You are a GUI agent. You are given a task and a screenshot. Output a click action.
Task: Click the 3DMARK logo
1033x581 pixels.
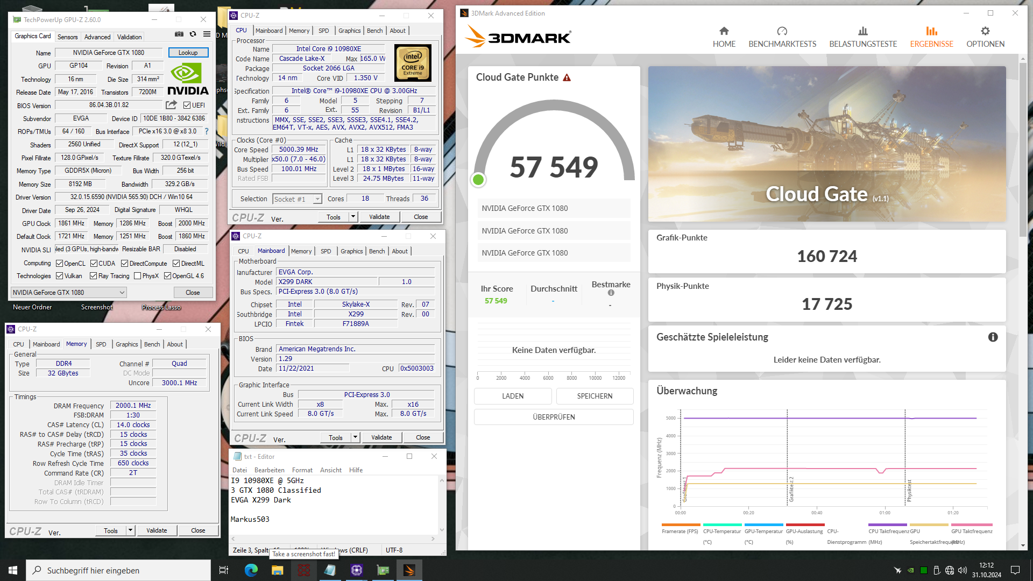click(x=518, y=37)
